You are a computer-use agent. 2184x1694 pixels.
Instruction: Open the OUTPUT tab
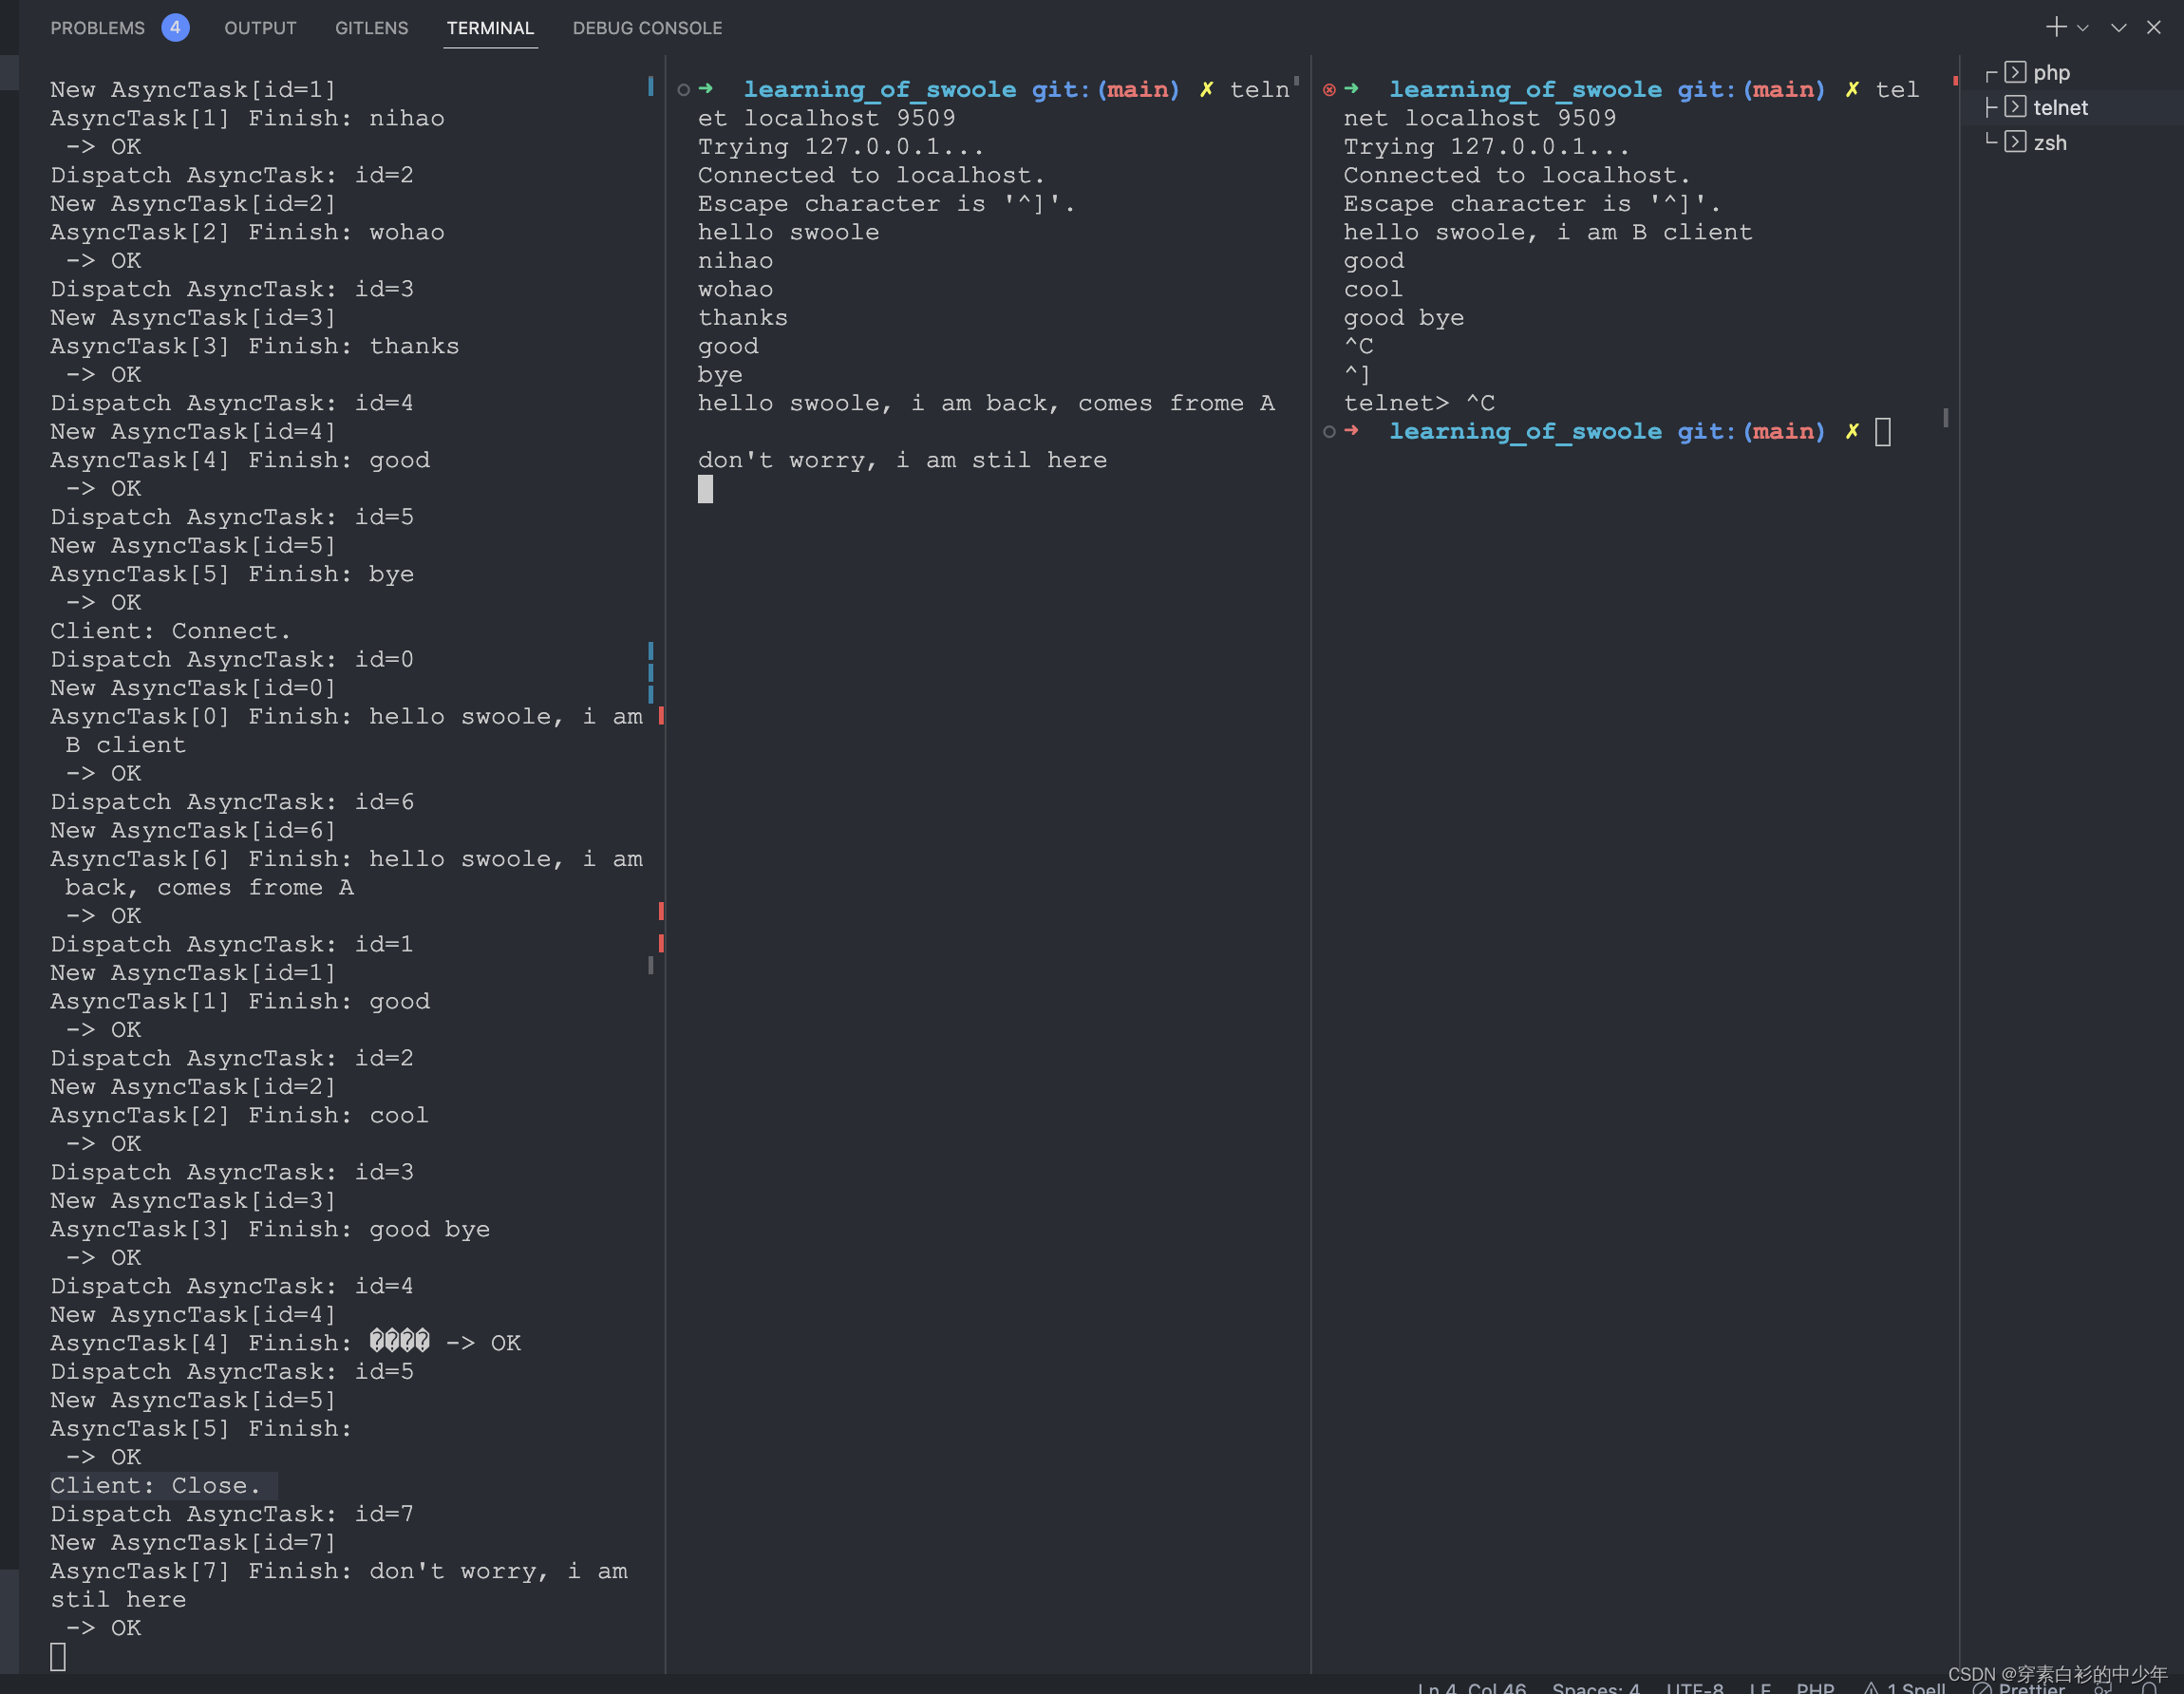[x=260, y=28]
